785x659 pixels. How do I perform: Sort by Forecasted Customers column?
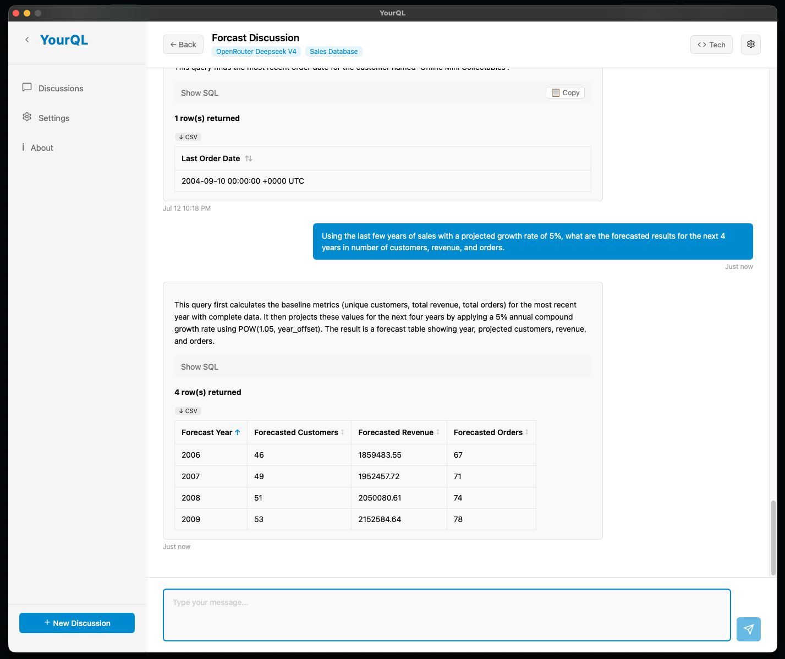342,432
